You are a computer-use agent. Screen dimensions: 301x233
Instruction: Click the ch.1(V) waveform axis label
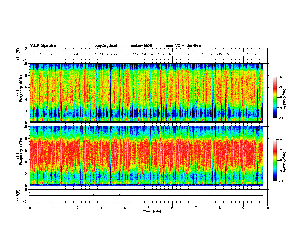point(18,54)
